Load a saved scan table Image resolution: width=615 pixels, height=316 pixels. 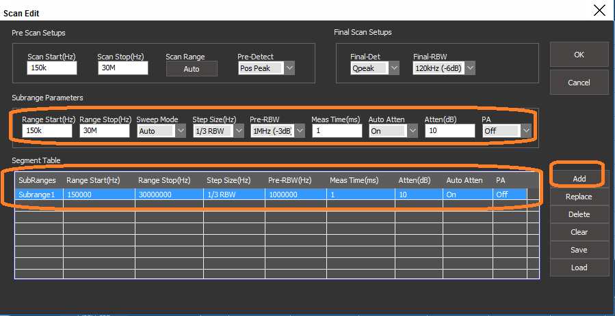pyautogui.click(x=579, y=268)
